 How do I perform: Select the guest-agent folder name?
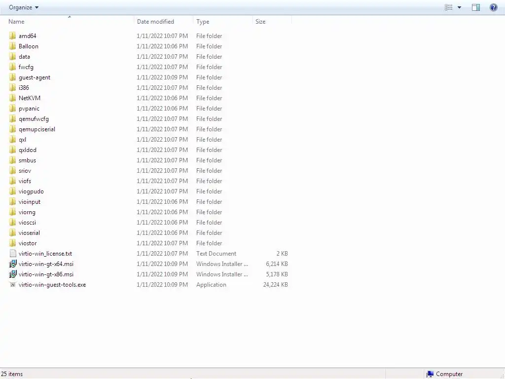coord(35,77)
